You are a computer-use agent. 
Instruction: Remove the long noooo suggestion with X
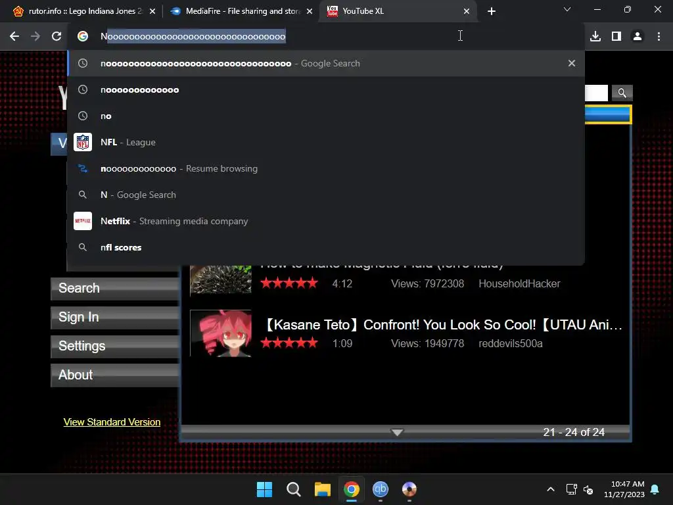point(572,63)
